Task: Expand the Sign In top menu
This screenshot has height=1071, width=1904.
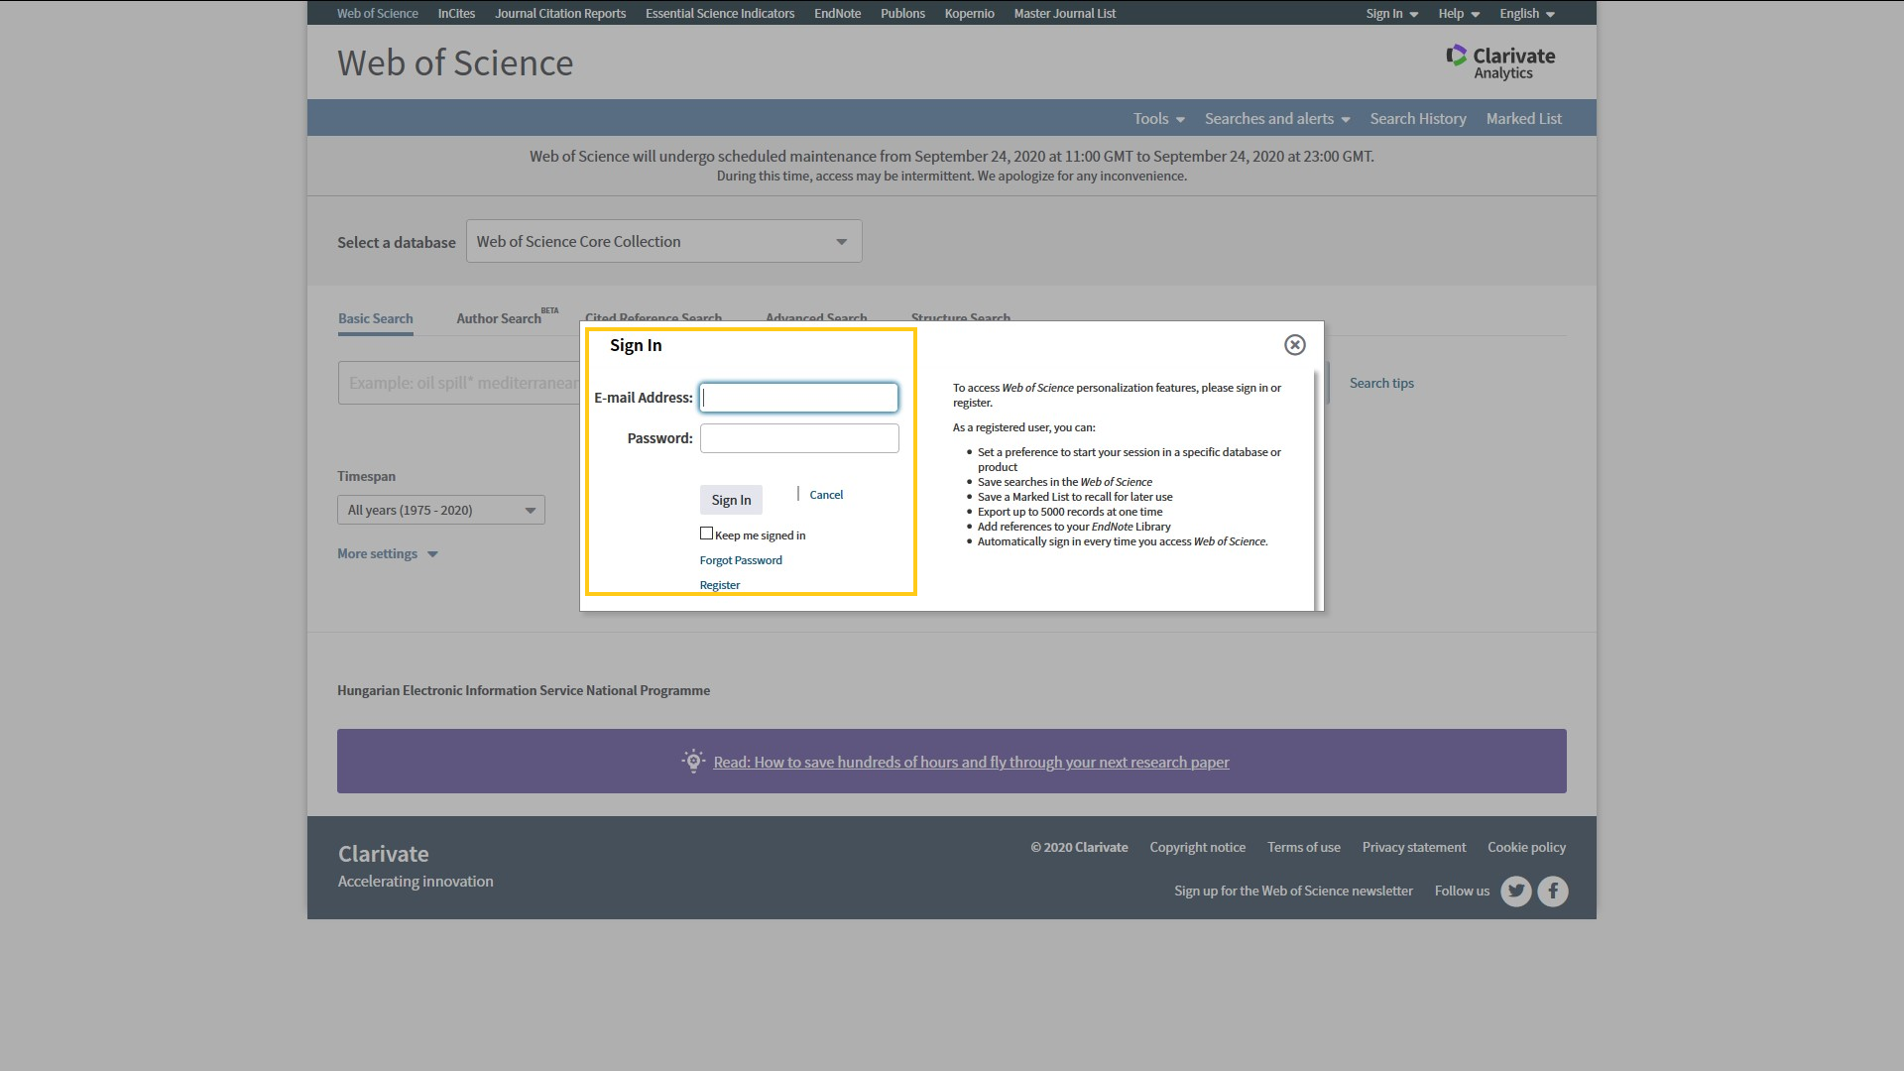Action: 1391,14
